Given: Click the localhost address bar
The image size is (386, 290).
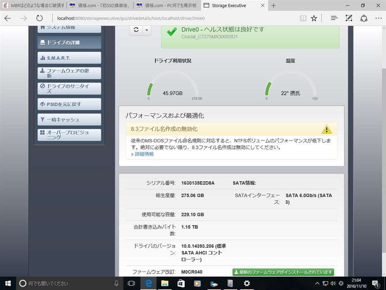Looking at the screenshot, I should coord(175,18).
